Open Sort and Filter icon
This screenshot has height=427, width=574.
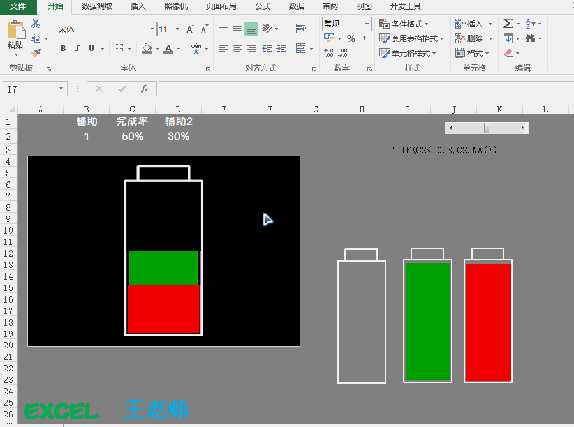click(x=531, y=24)
